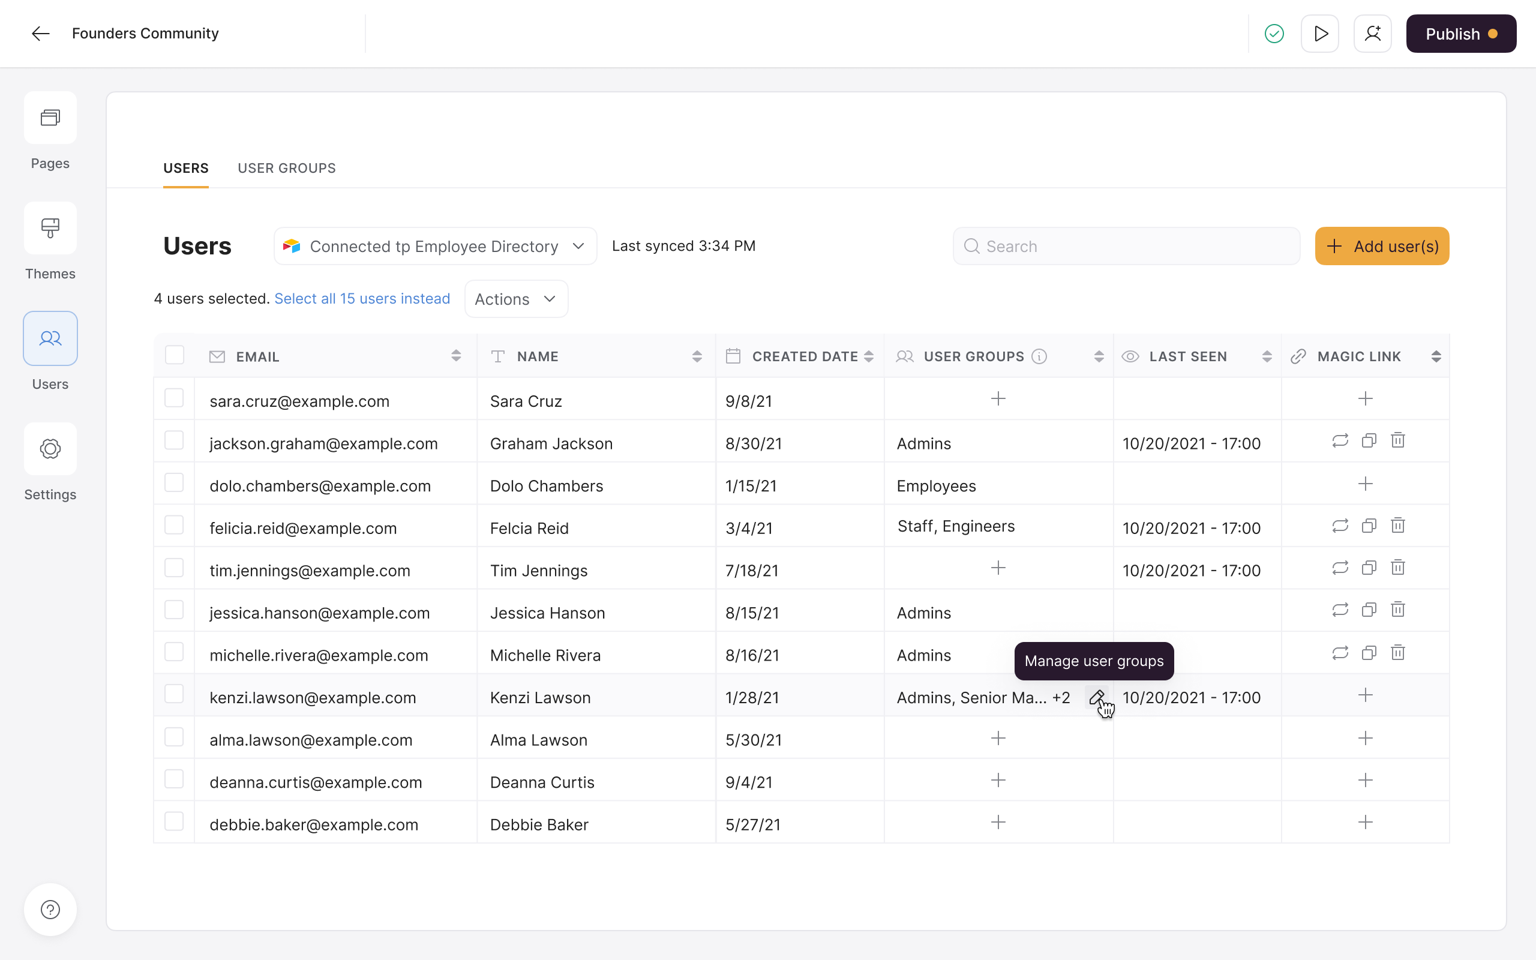1536x960 pixels.
Task: Click the preview play icon
Action: (1320, 34)
